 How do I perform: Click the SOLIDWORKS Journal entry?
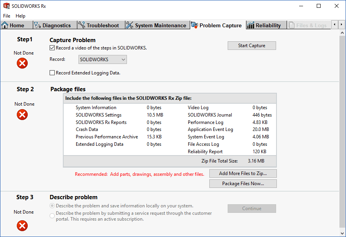point(210,115)
